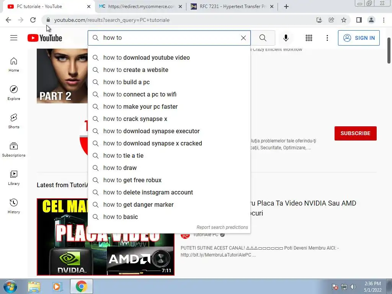
Task: Select 'how to get free robux' suggestion
Action: point(169,180)
